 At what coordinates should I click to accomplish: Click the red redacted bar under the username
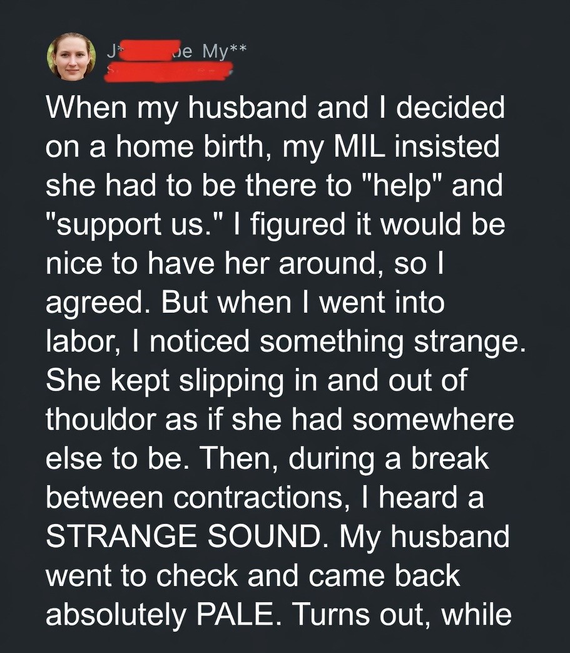tap(166, 73)
